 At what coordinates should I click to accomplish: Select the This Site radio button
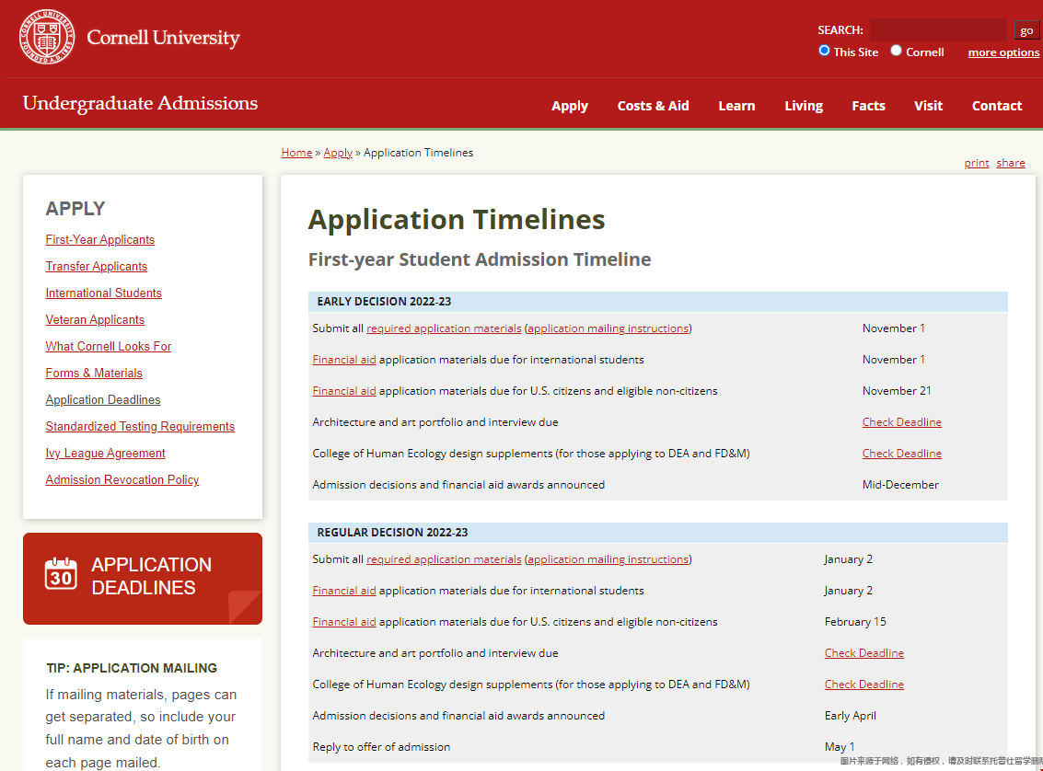(x=824, y=51)
